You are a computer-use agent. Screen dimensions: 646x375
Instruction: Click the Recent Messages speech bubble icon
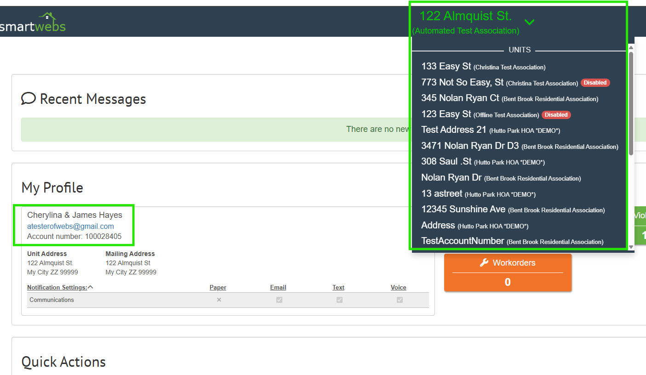pyautogui.click(x=29, y=98)
